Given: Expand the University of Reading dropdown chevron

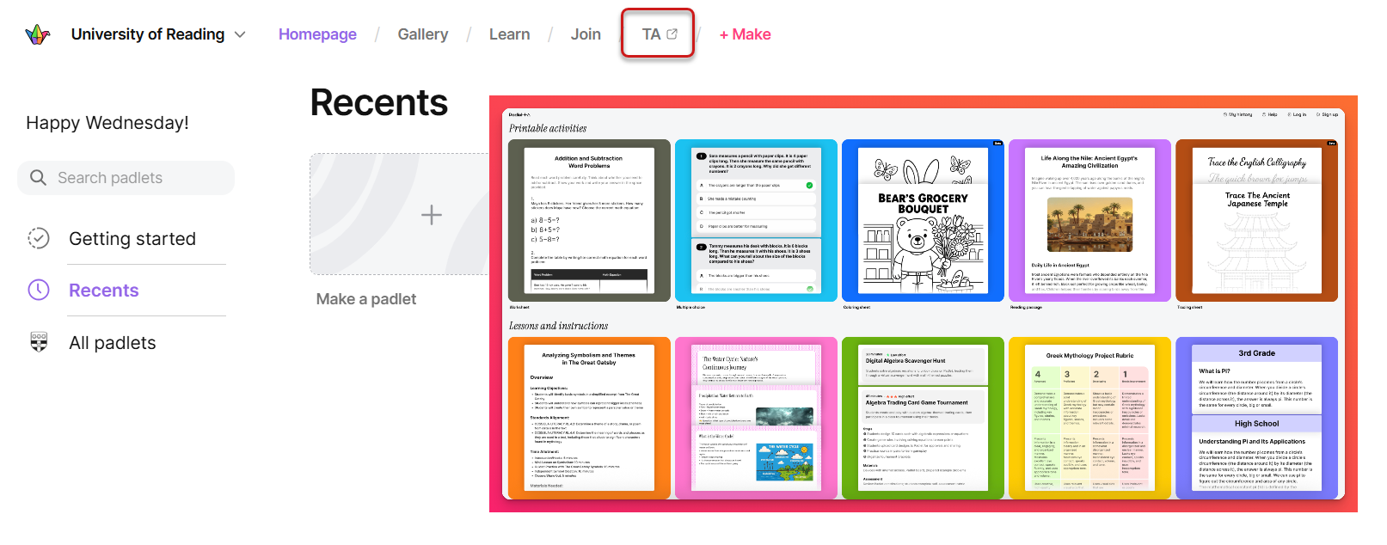Looking at the screenshot, I should (x=240, y=34).
